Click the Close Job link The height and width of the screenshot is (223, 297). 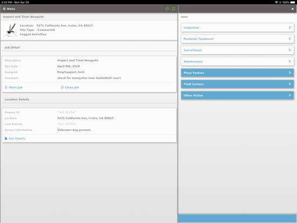point(72,87)
